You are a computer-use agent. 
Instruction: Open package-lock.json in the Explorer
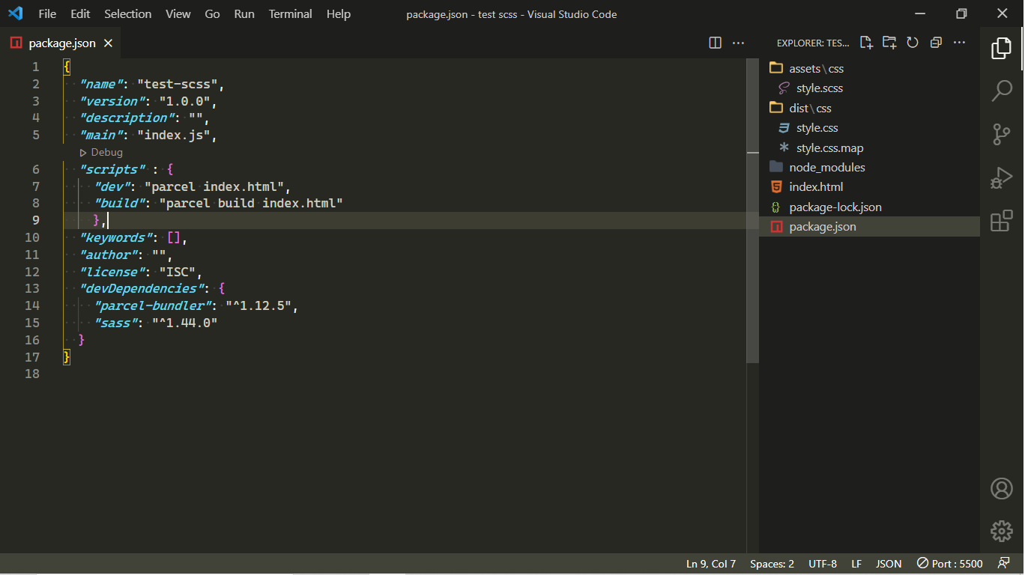[869, 207]
